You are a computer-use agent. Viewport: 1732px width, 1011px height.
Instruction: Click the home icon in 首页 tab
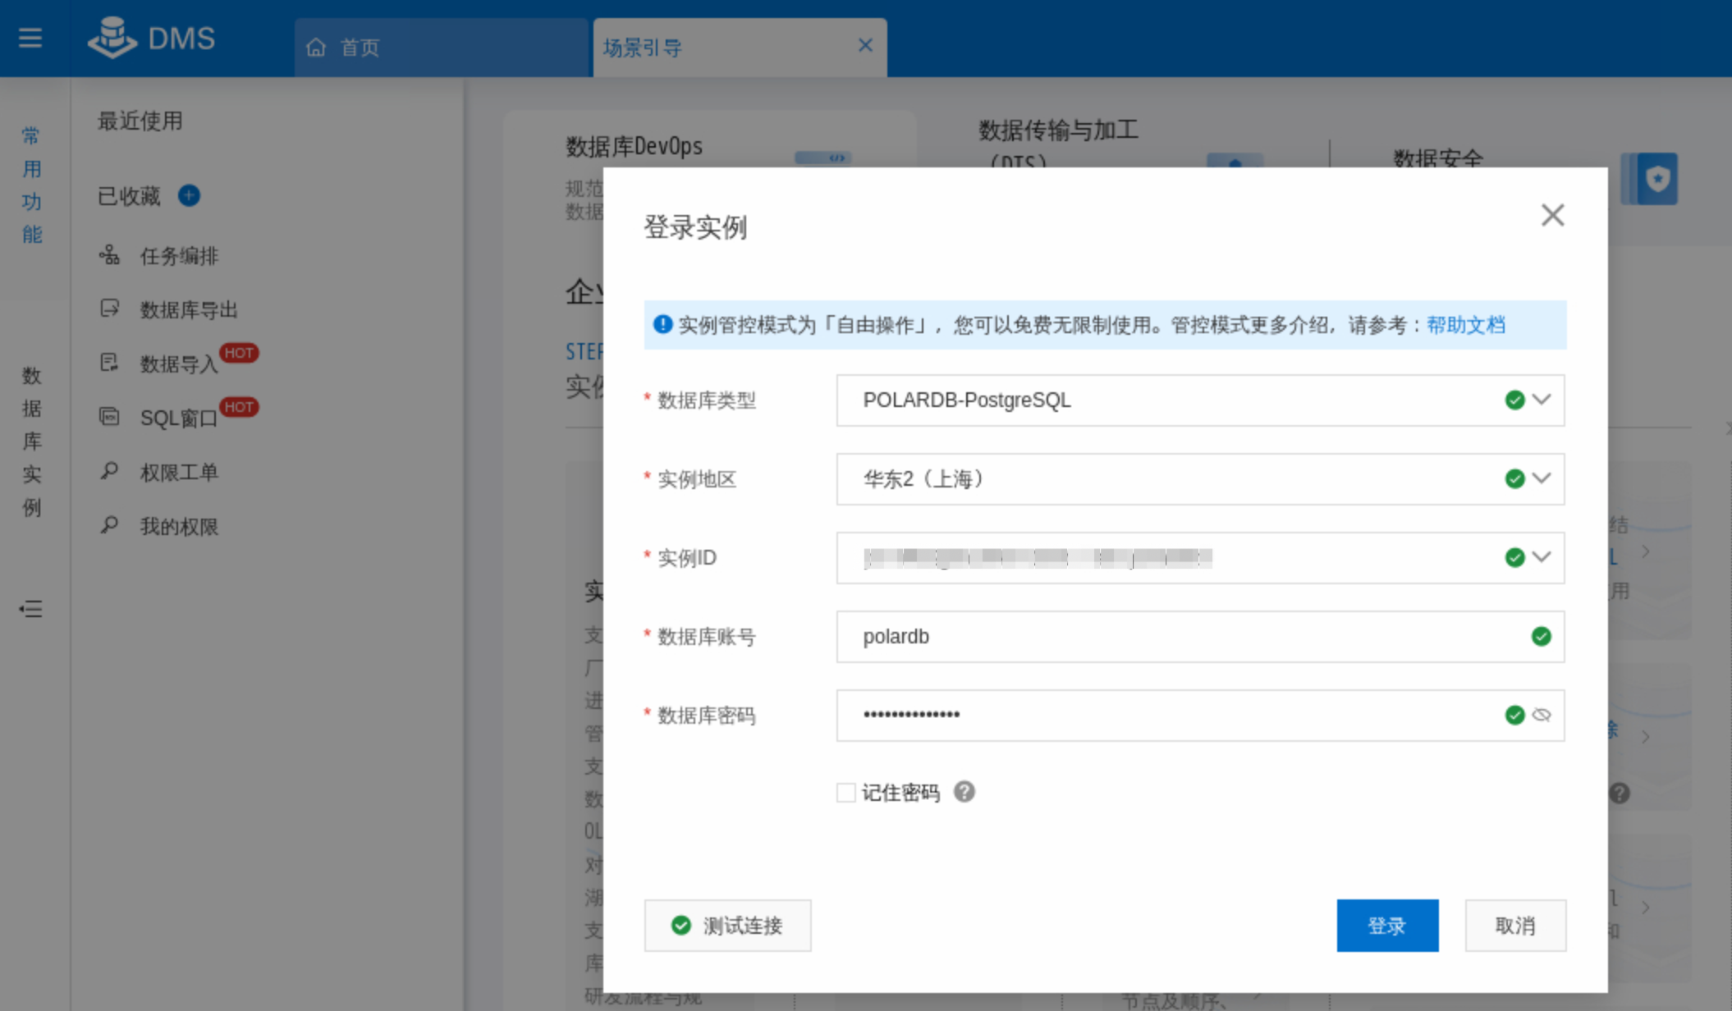316,48
